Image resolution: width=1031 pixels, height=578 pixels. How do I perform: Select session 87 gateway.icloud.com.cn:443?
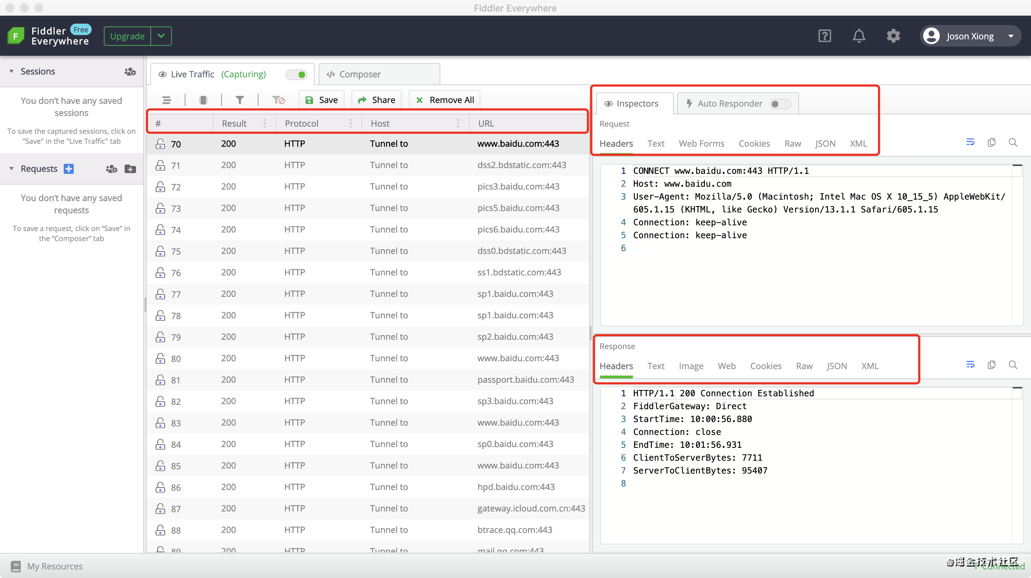[x=368, y=508]
